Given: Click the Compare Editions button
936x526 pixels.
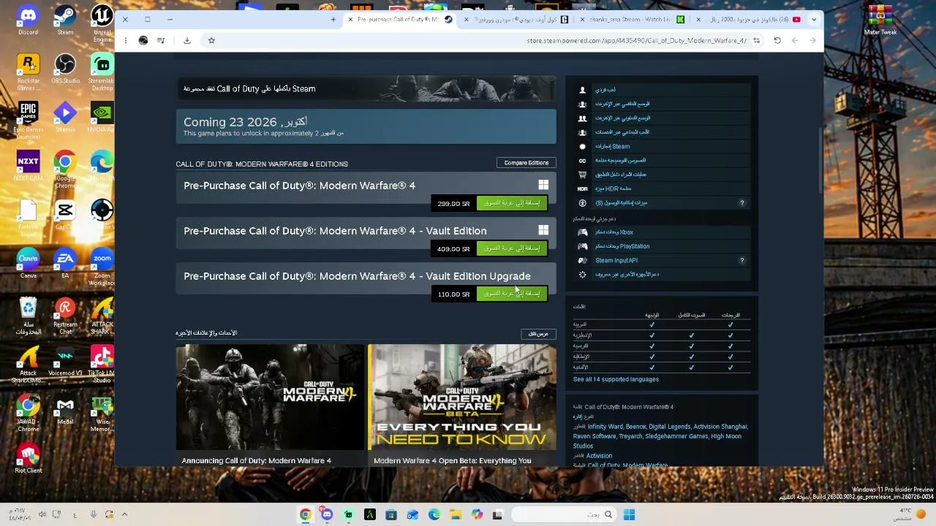Looking at the screenshot, I should pyautogui.click(x=526, y=163).
